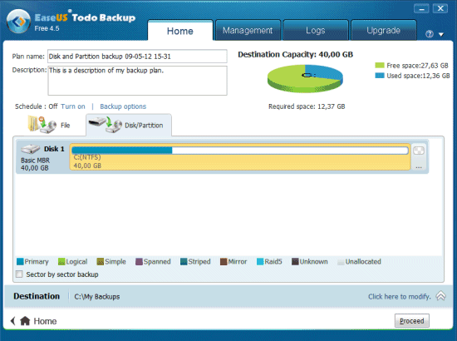
Task: Switch to the Management tab
Action: [x=248, y=30]
